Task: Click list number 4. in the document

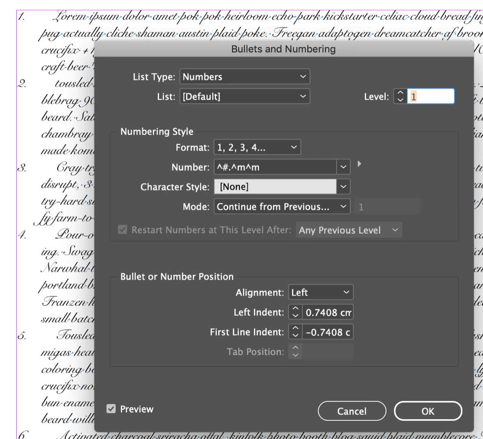Action: coord(22,235)
